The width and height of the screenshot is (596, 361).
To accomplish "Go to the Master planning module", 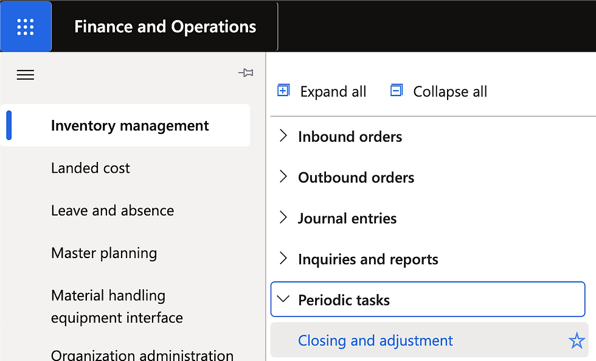I will [104, 253].
